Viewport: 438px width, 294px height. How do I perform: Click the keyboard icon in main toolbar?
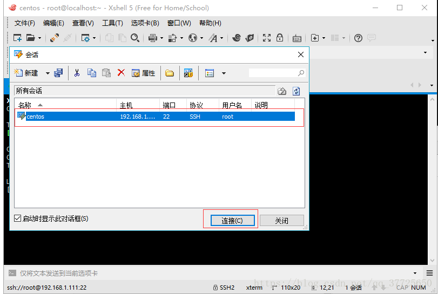click(297, 38)
